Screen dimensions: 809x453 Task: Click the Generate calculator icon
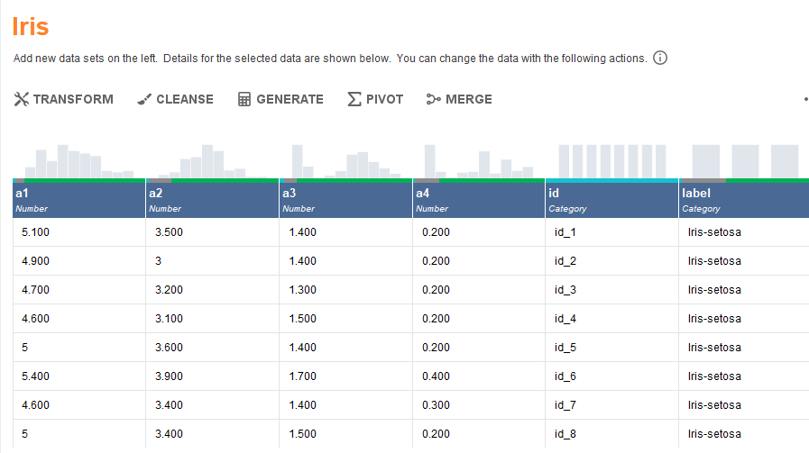click(x=244, y=99)
